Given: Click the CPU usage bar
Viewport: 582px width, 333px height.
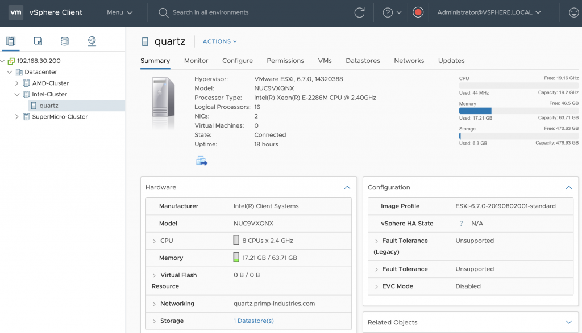Looking at the screenshot, I should 518,86.
